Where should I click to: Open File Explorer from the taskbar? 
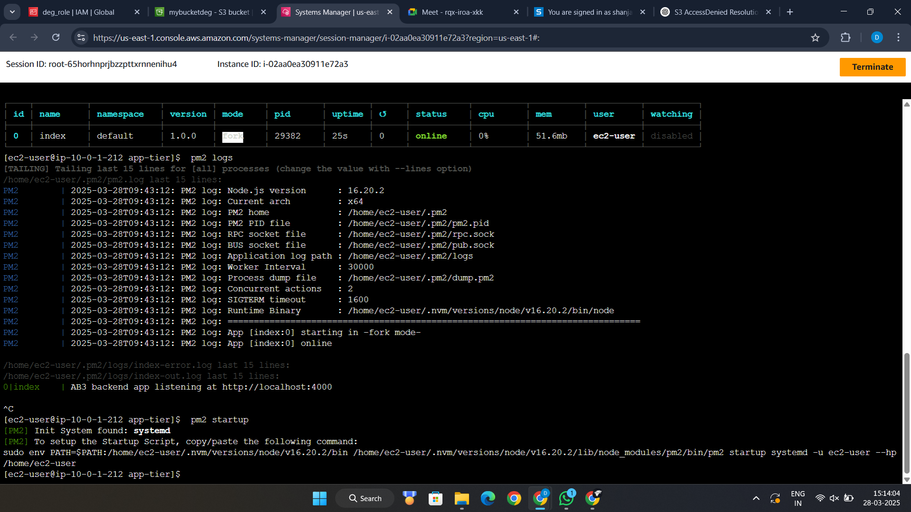coord(461,499)
